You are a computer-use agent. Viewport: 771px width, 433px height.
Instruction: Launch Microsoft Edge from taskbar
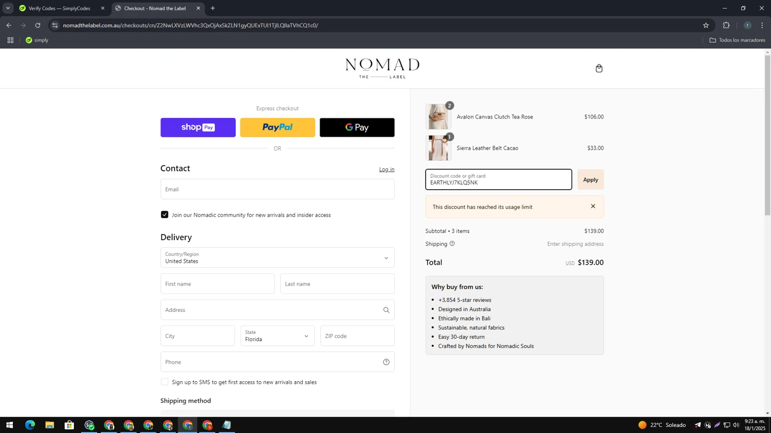(30, 425)
